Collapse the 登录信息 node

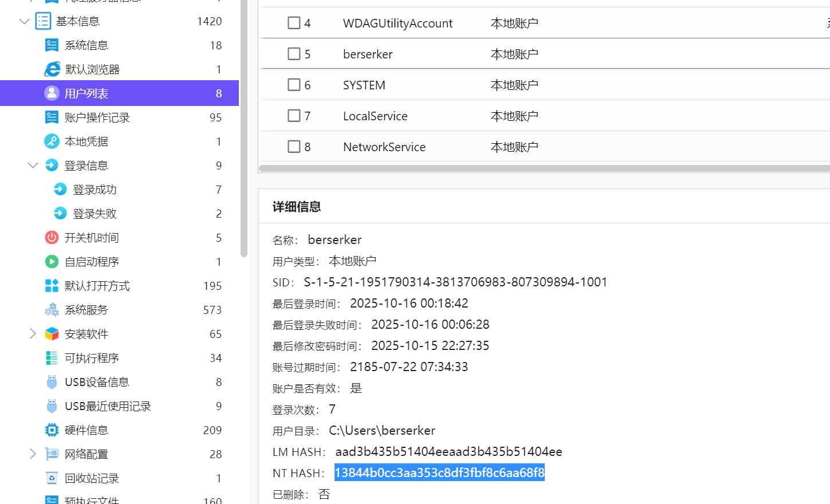(x=33, y=166)
